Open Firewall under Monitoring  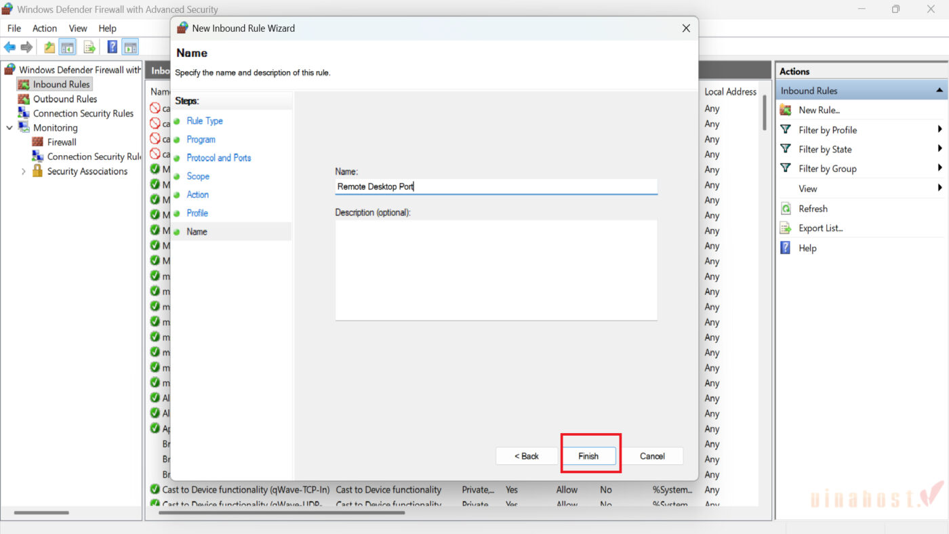pyautogui.click(x=62, y=142)
